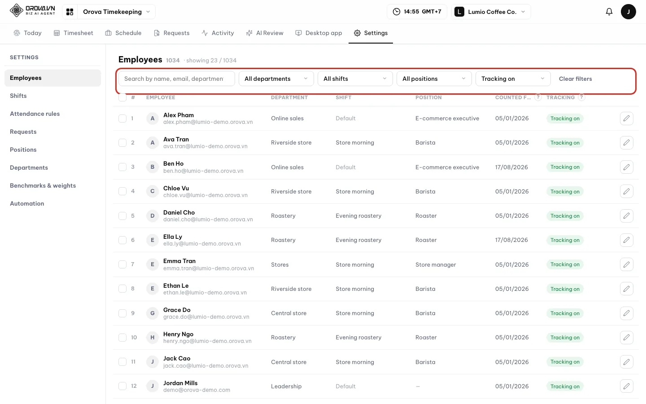Edit employee Ben Ho with pencil icon
Viewport: 646px width, 404px height.
coord(626,167)
